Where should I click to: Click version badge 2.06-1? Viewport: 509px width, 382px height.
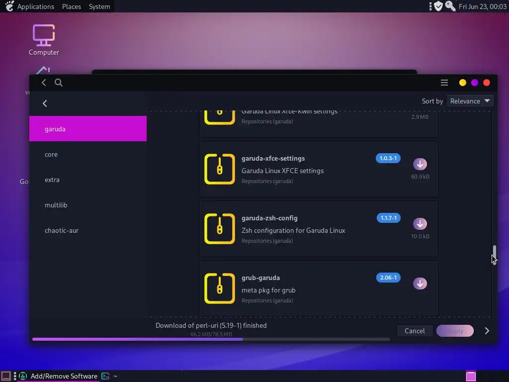tap(388, 278)
